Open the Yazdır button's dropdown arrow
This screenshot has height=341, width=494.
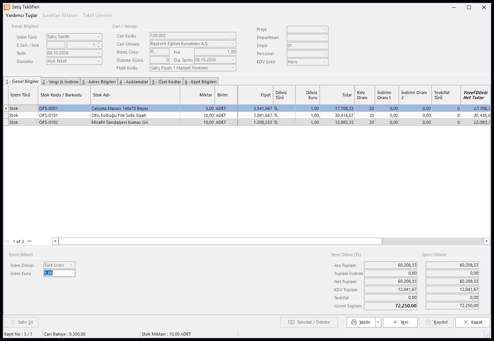(x=378, y=322)
